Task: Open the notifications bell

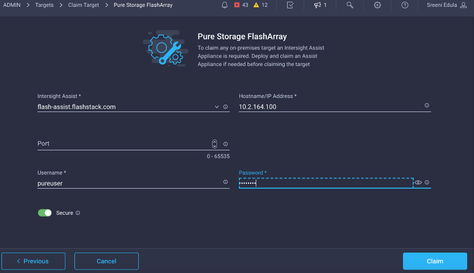Action: (x=224, y=5)
